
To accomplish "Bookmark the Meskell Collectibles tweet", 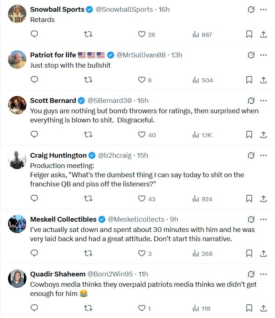I will pyautogui.click(x=249, y=253).
